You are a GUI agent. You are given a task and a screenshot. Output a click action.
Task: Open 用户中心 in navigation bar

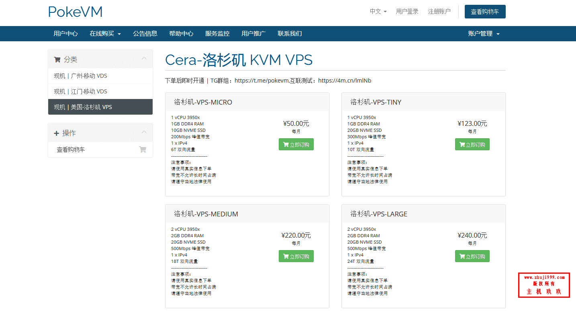(65, 34)
